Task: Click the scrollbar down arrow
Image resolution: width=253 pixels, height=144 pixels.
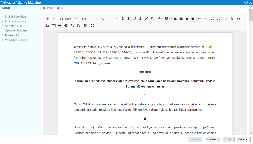Action: tap(251, 133)
